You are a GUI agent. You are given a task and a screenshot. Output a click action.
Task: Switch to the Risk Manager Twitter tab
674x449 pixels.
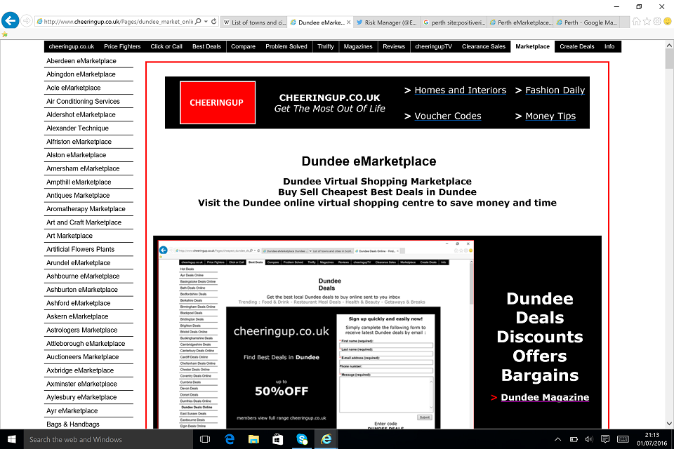click(386, 22)
